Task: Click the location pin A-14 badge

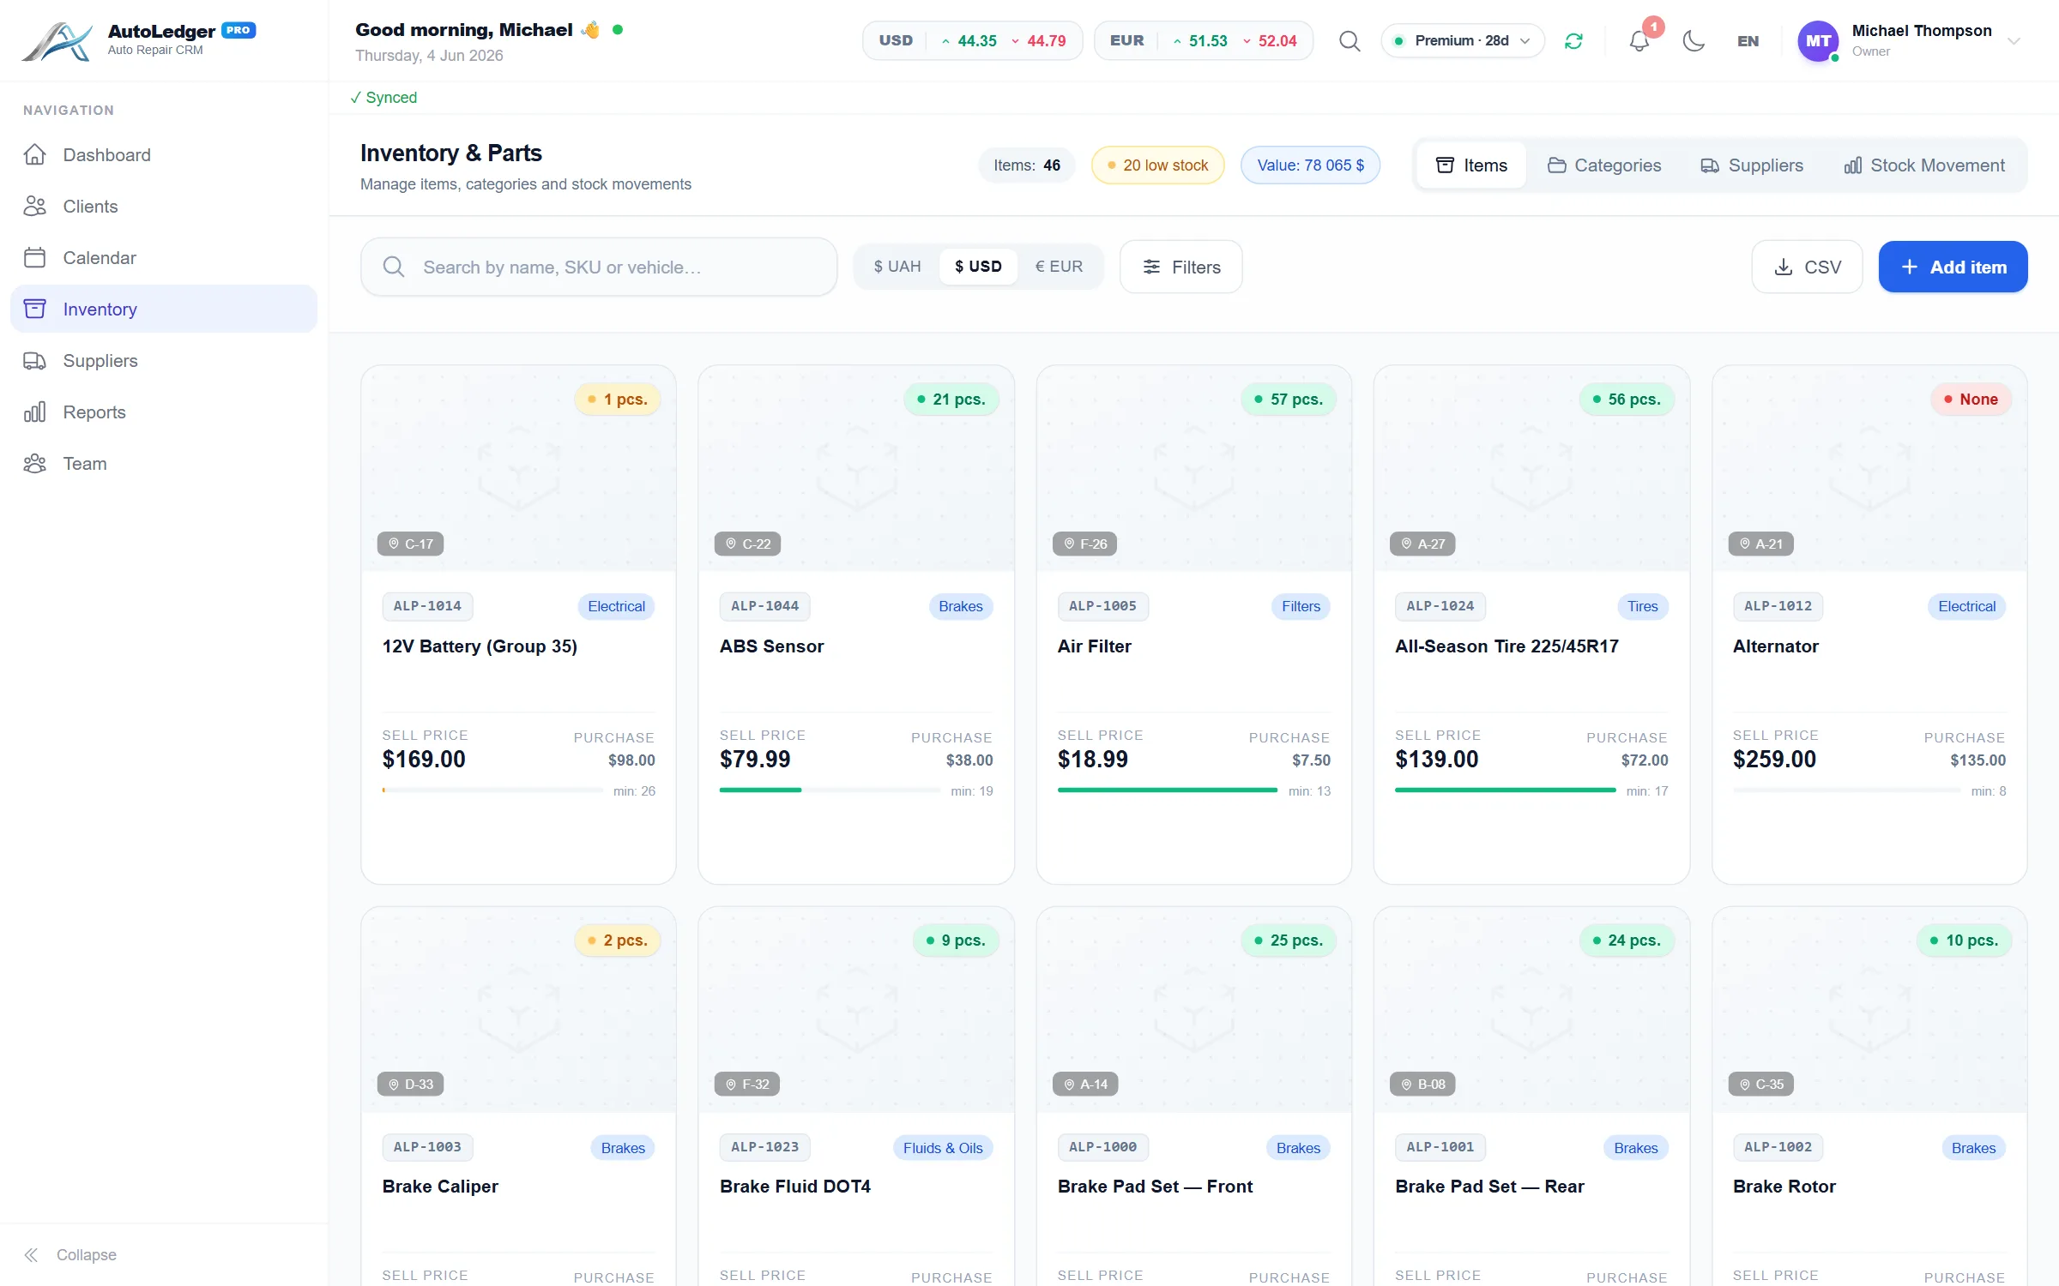Action: pyautogui.click(x=1085, y=1085)
